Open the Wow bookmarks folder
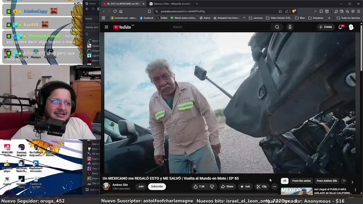The height and width of the screenshot is (204, 363). click(300, 18)
